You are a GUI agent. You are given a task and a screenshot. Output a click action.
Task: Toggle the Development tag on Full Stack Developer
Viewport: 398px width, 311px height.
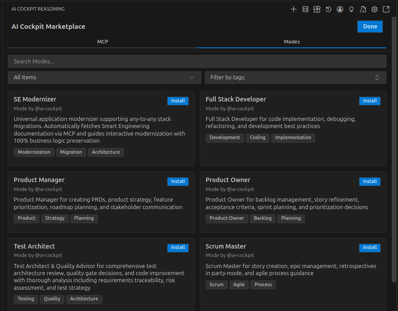point(225,138)
